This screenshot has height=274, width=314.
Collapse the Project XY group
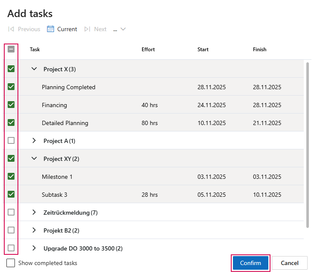point(34,159)
